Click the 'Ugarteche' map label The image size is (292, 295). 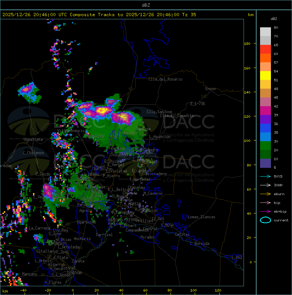(87, 222)
